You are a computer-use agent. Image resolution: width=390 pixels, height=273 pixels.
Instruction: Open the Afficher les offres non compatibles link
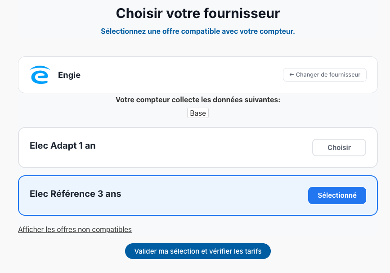75,230
